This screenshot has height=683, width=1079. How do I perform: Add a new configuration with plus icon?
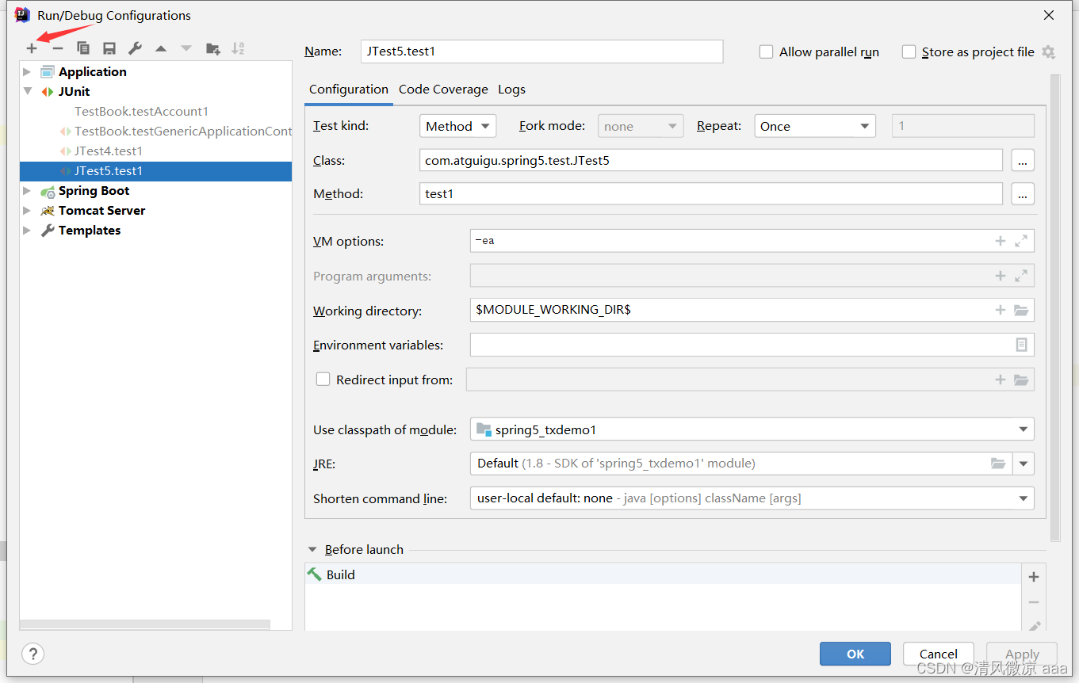tap(32, 48)
